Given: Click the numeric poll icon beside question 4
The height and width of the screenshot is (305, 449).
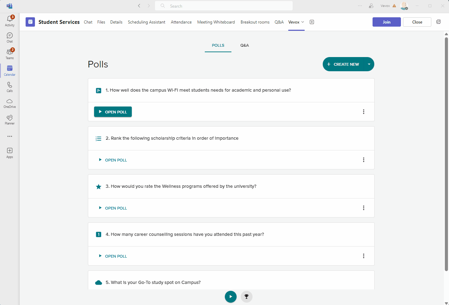Looking at the screenshot, I should pos(98,234).
